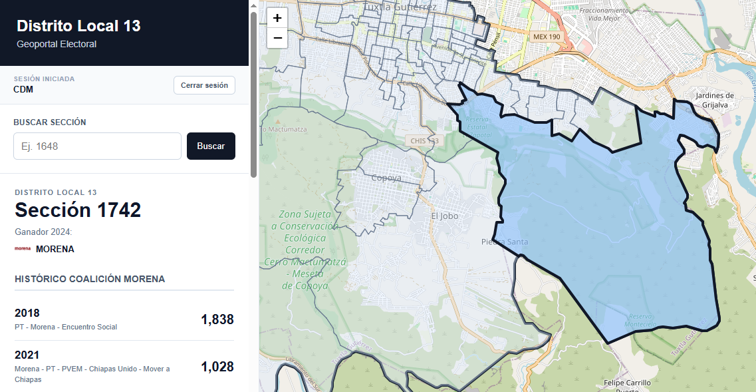Click the 2018 vote count 1,838
Viewport: 756px width, 392px height.
[217, 319]
